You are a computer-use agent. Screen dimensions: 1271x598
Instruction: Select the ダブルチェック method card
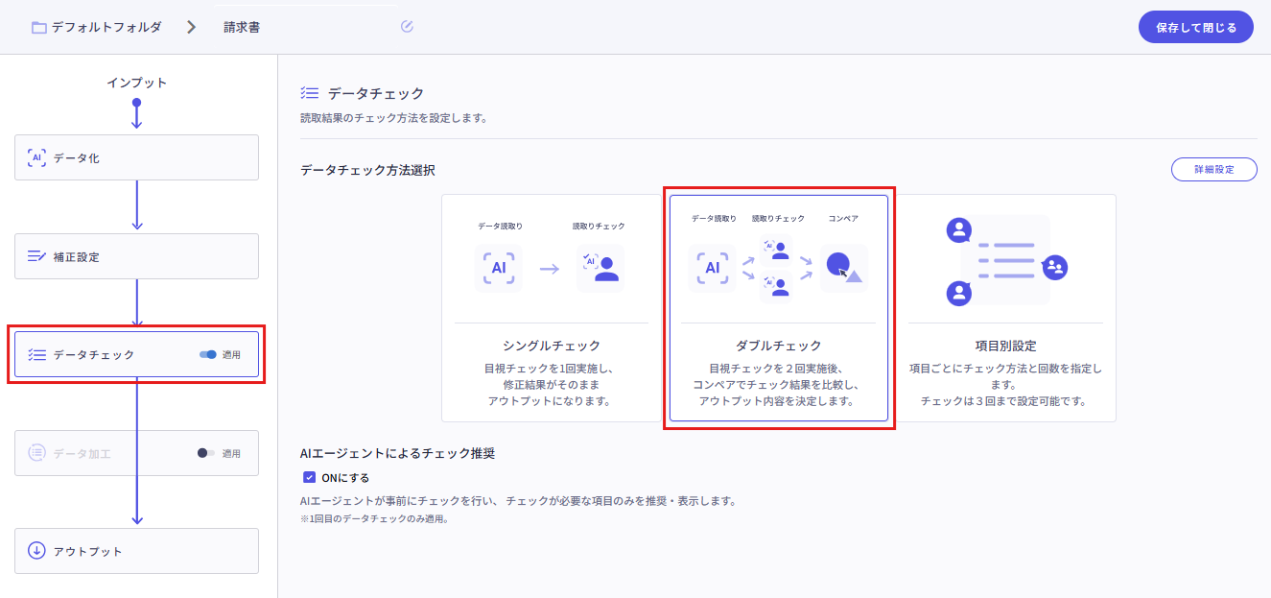[778, 308]
